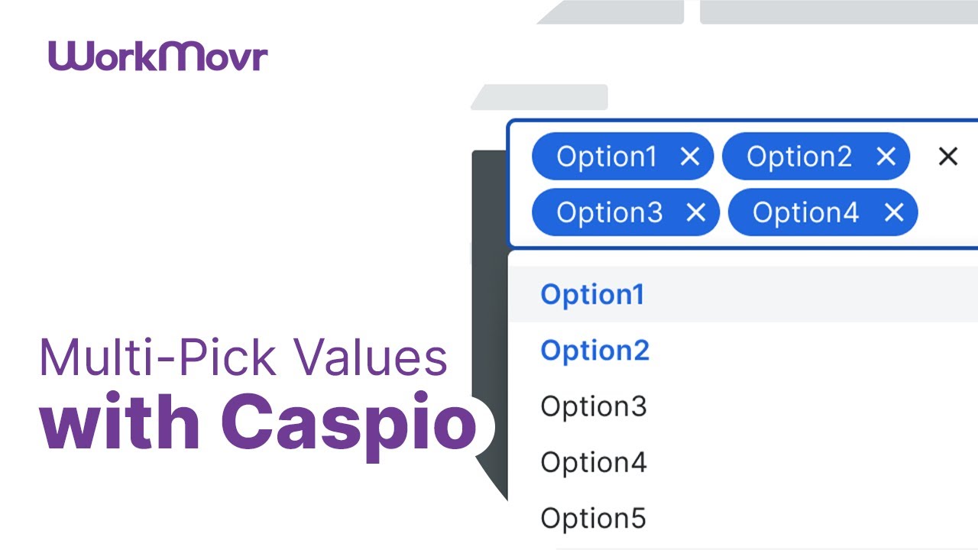978x550 pixels.
Task: Remove the Option1 chip with its X
Action: 689,157
